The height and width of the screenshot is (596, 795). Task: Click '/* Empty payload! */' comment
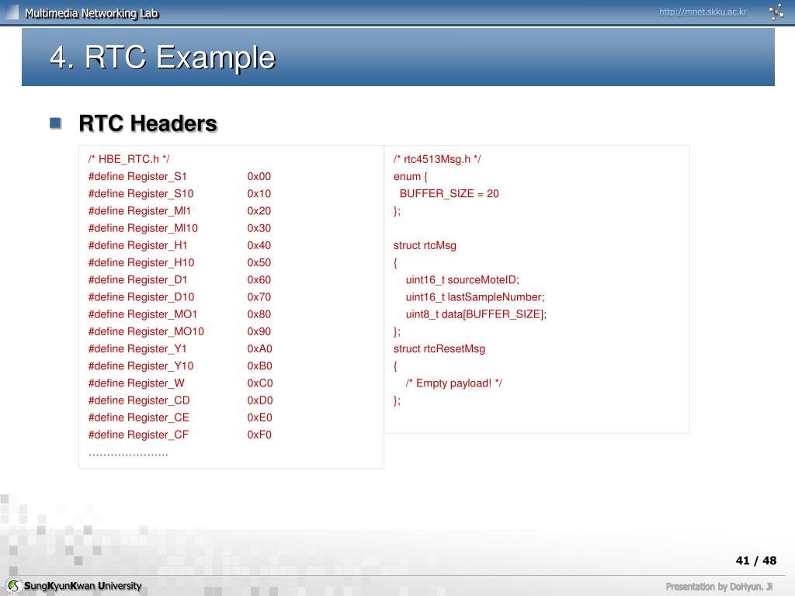pos(453,383)
